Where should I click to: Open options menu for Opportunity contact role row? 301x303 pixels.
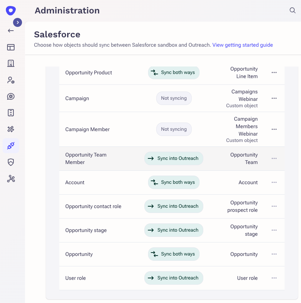(x=274, y=206)
